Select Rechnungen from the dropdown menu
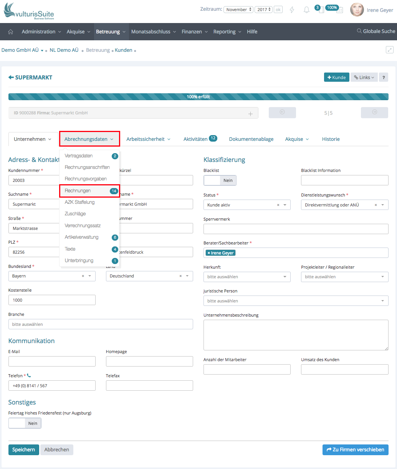This screenshot has width=397, height=469. (x=78, y=191)
